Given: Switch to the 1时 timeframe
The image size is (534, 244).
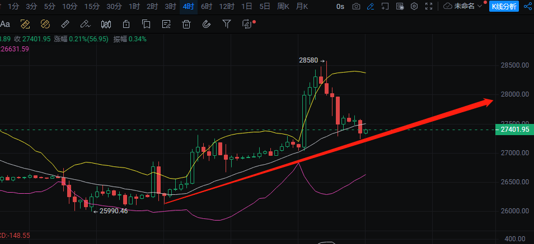Looking at the screenshot, I should click(134, 6).
